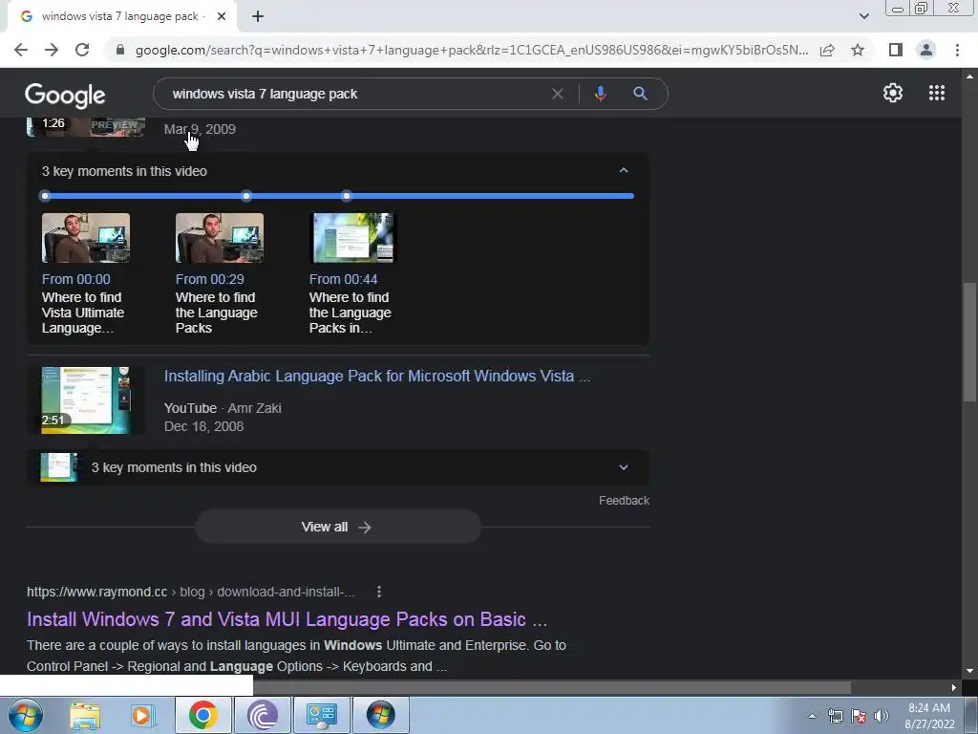The image size is (978, 734).
Task: Toggle the browser side panel
Action: tap(896, 50)
